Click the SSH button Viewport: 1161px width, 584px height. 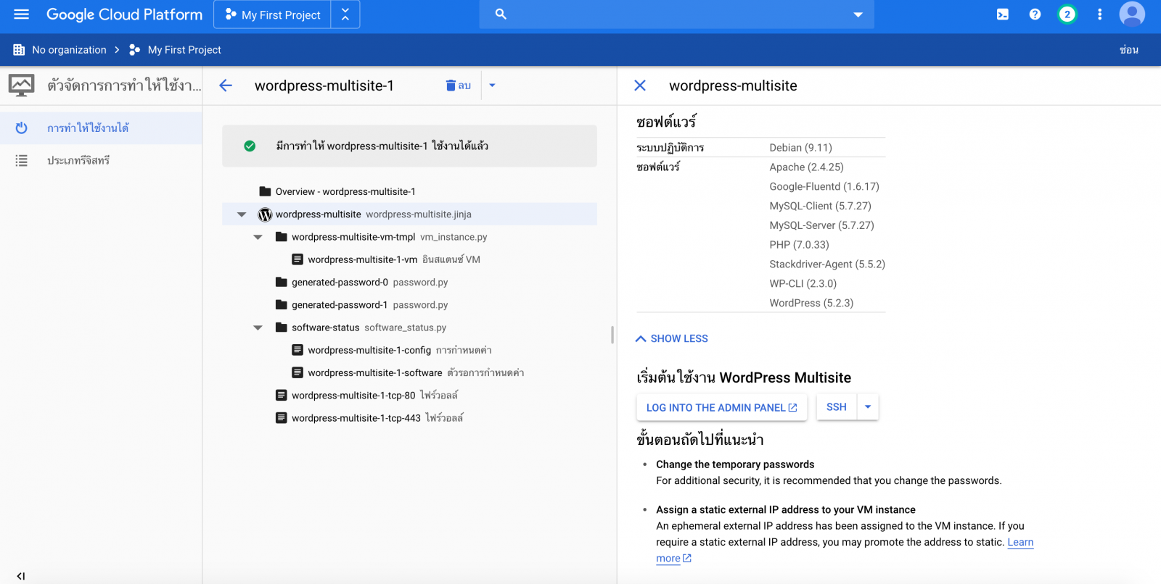click(x=837, y=407)
